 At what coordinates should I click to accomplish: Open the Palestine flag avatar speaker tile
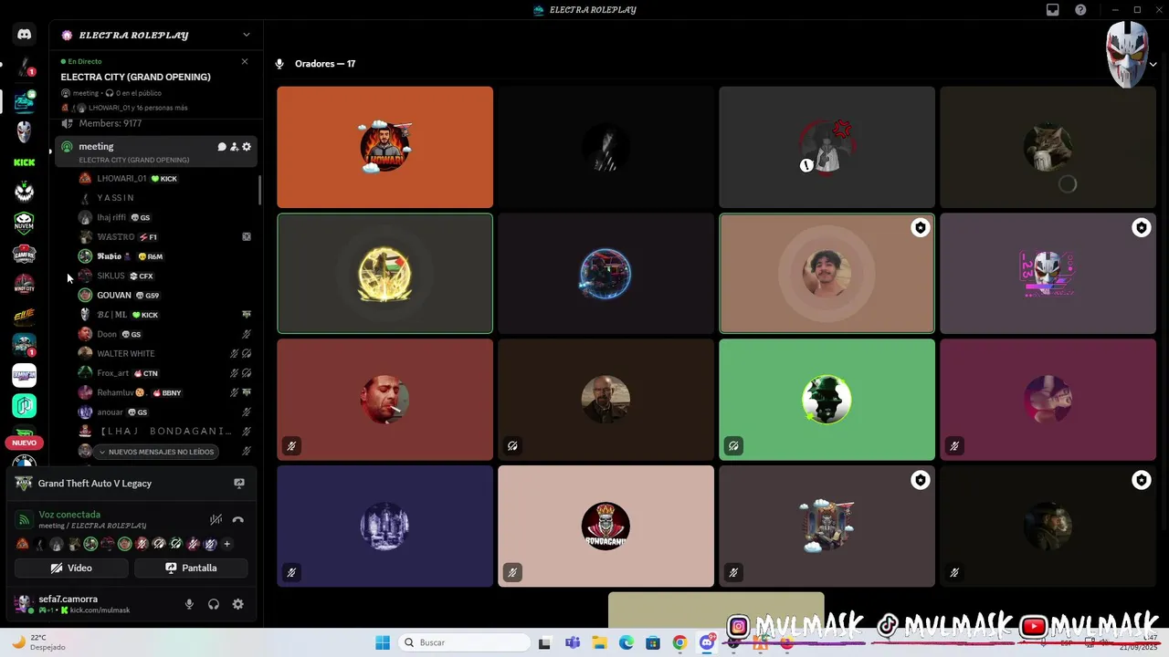384,274
